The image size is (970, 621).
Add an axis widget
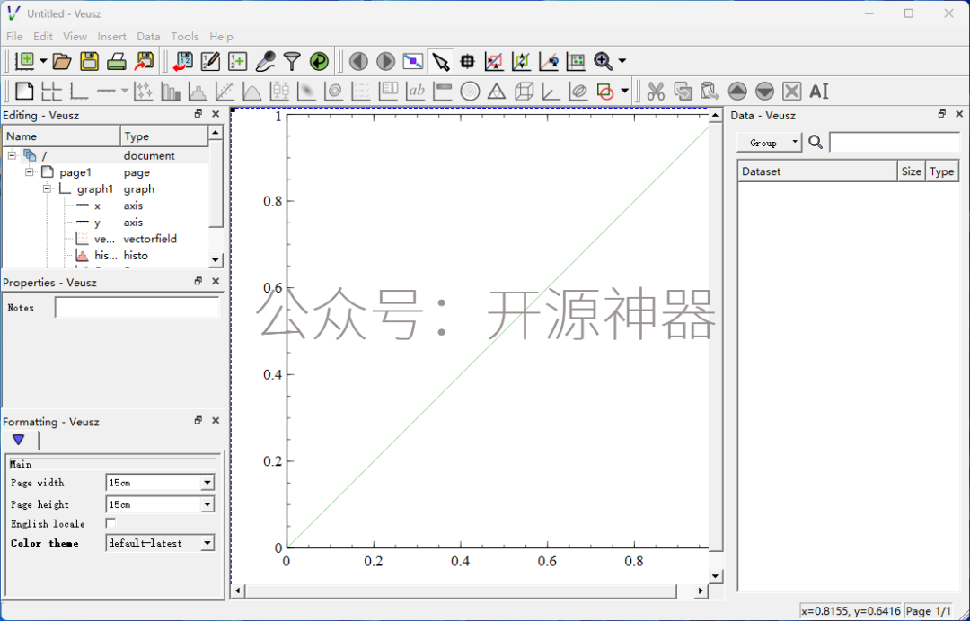point(106,92)
